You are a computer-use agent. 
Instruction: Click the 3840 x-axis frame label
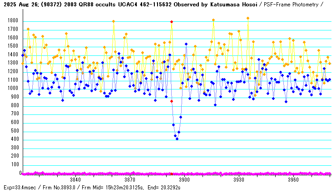coord(75,180)
